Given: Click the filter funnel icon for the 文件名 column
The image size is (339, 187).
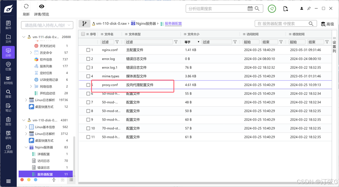Looking at the screenshot, I should (x=117, y=42).
